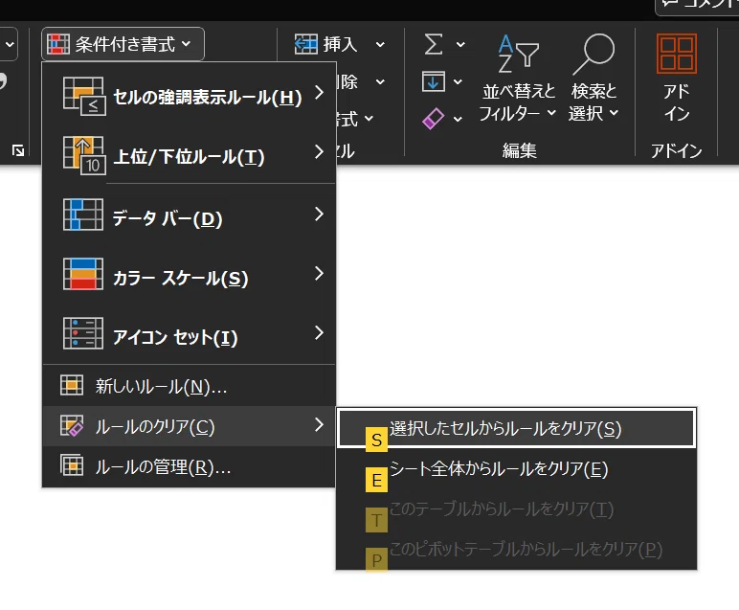
Task: Click the 検索と選択 magnifier icon
Action: pyautogui.click(x=593, y=54)
